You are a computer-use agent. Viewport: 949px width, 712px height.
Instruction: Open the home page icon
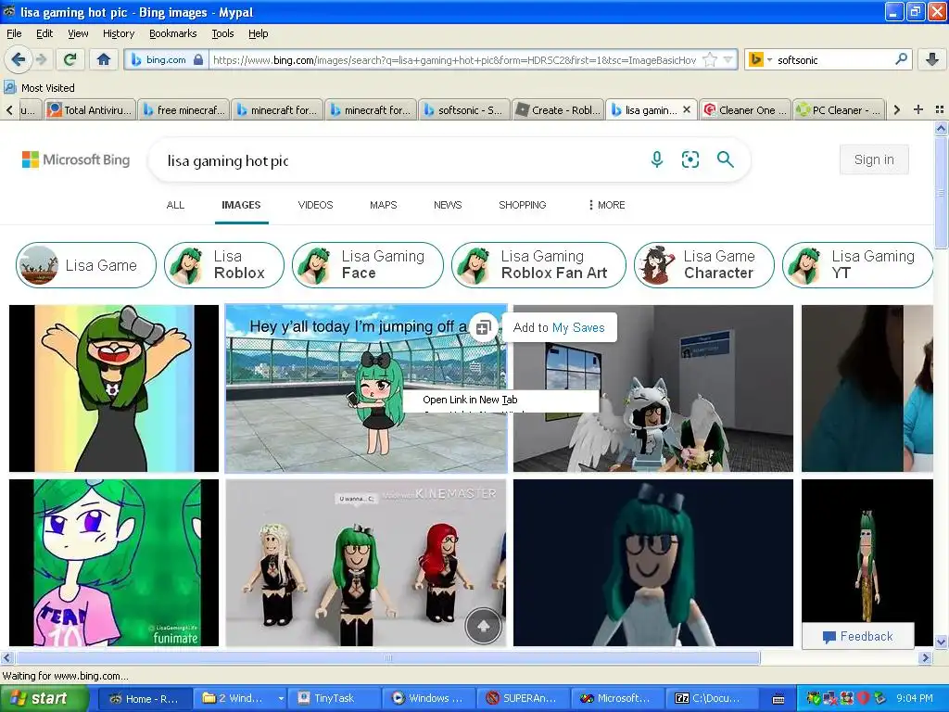coord(104,59)
